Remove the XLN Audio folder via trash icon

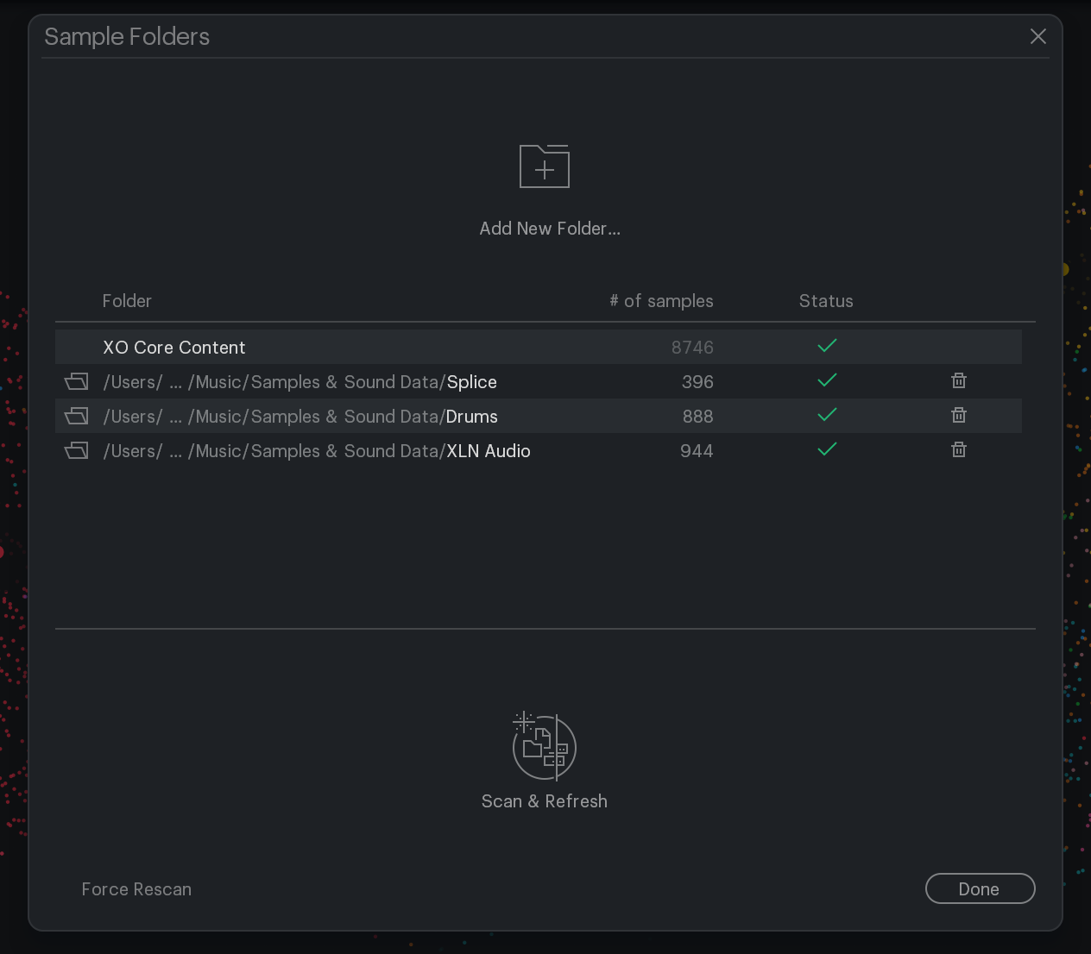point(958,449)
